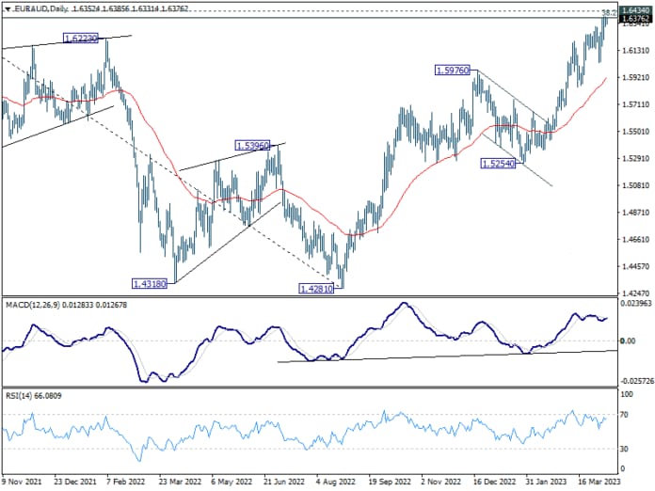Click 1.61310 on the price axis
Viewport: 655px width, 491px height.
pos(636,51)
